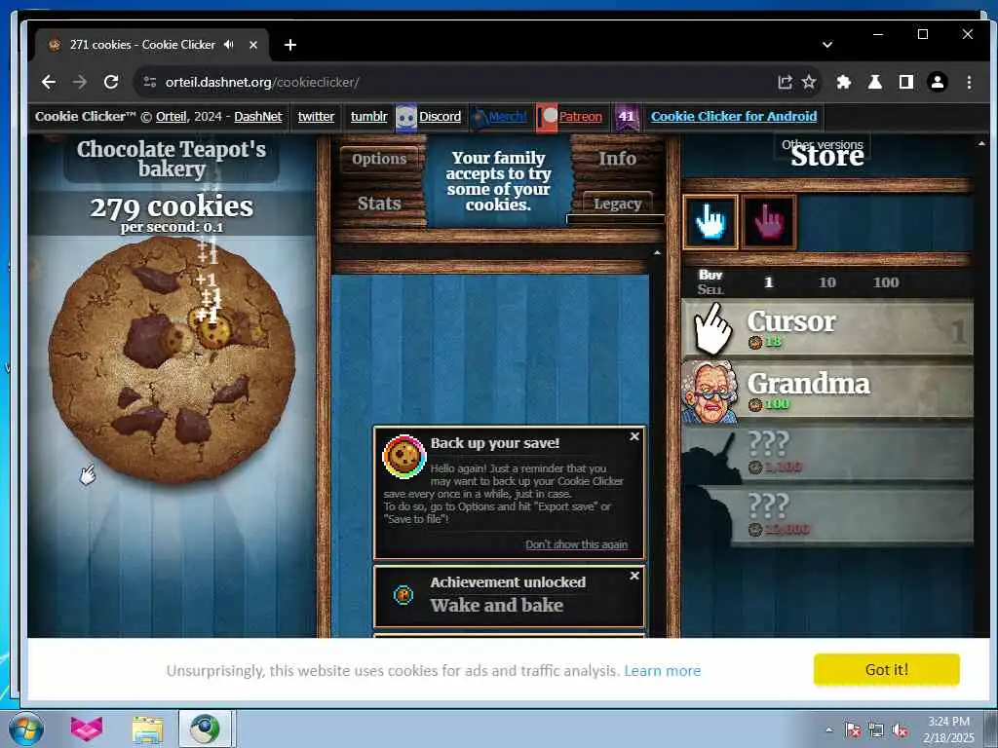Image resolution: width=998 pixels, height=748 pixels.
Task: Click the rainbow cookie icon in backup notice
Action: (x=404, y=457)
